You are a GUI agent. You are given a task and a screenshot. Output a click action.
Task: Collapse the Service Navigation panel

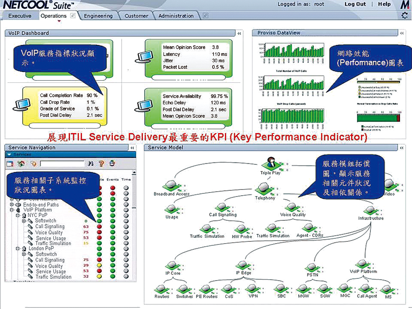point(132,148)
